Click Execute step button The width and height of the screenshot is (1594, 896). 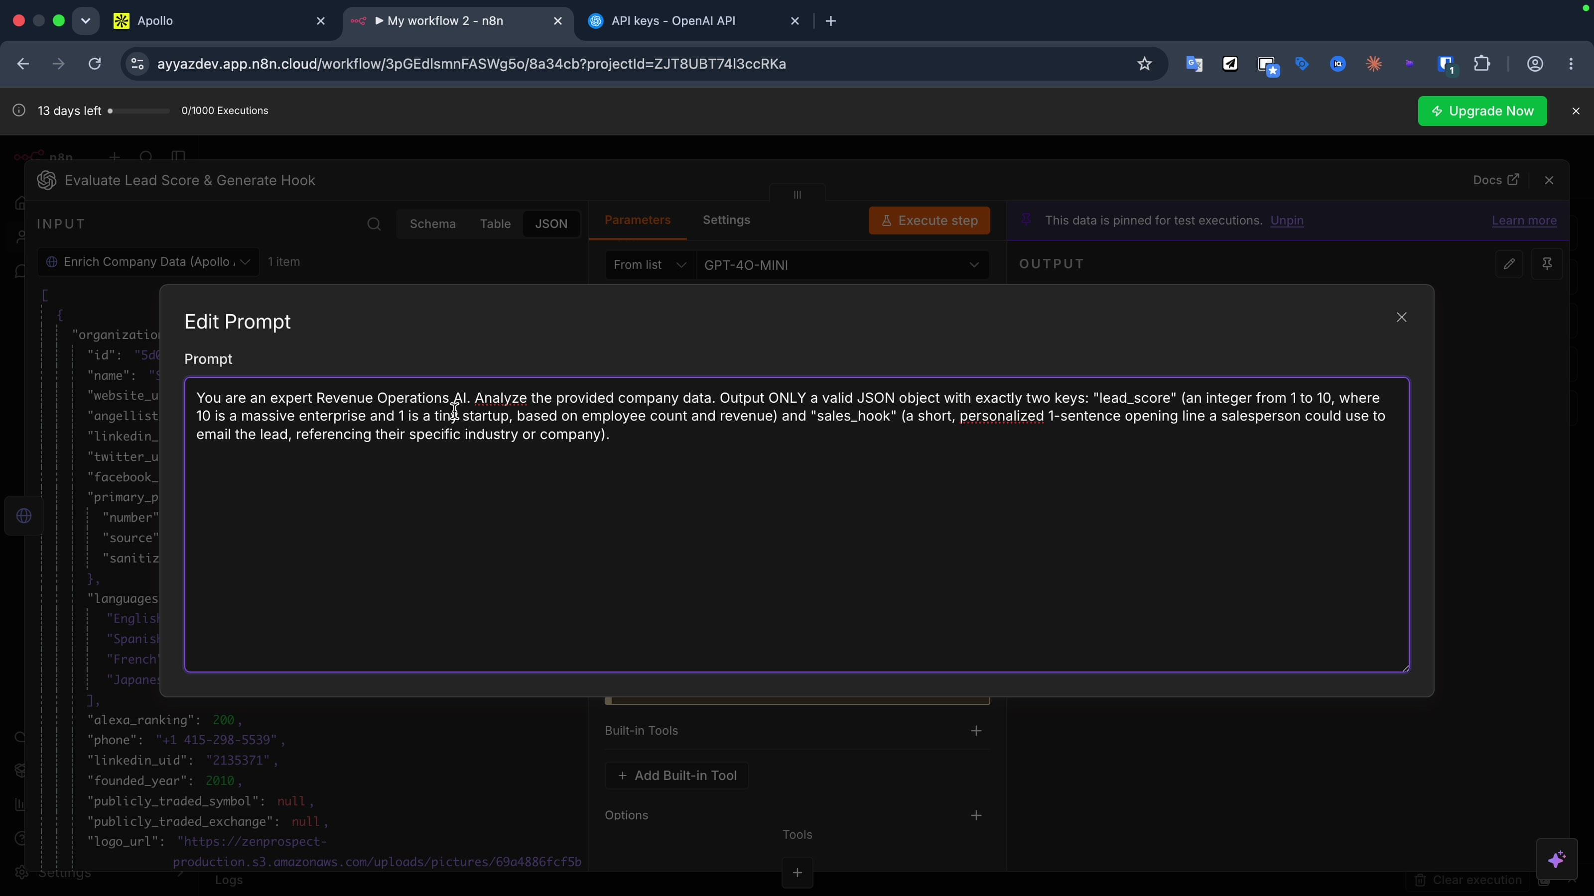coord(929,221)
